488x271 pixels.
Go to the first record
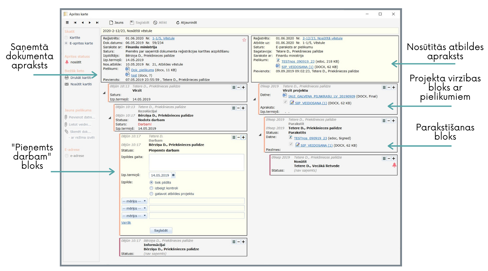point(75,22)
